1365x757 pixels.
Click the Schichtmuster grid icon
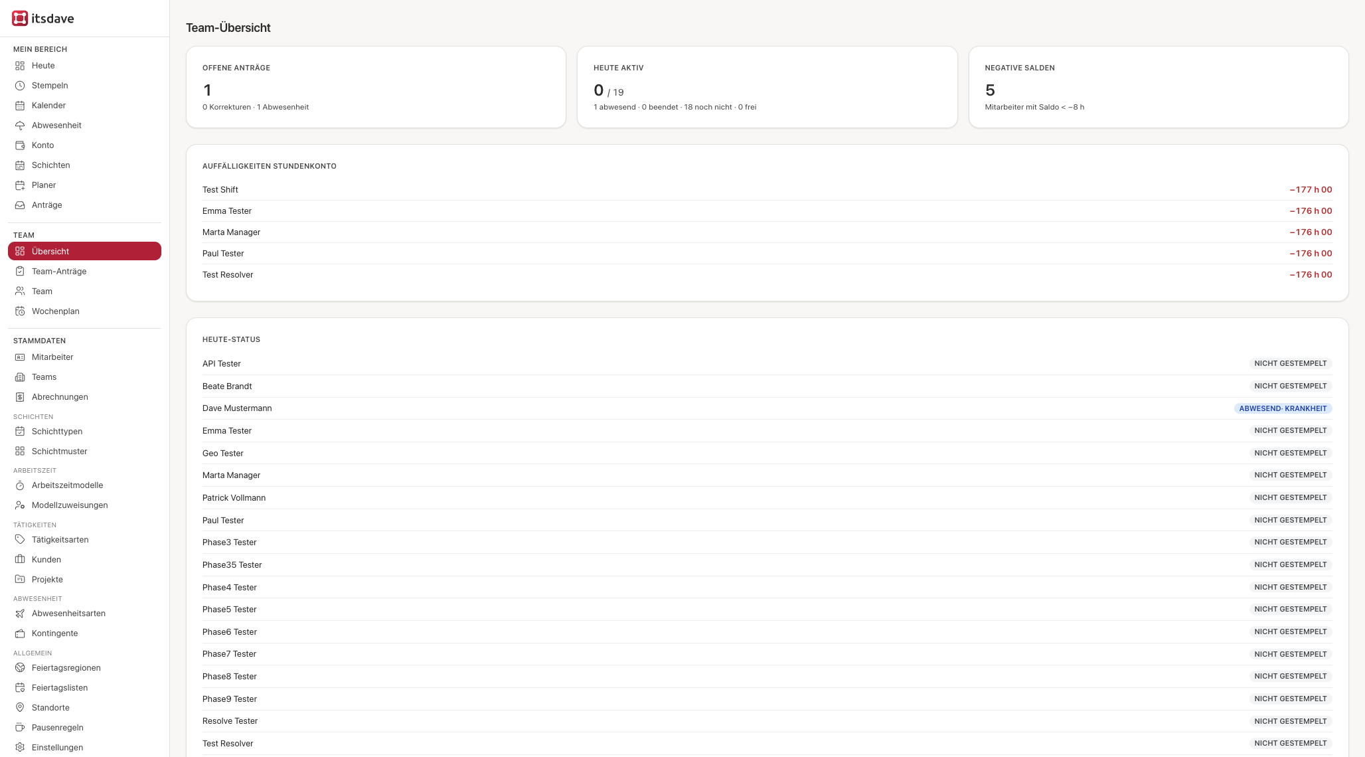tap(20, 452)
